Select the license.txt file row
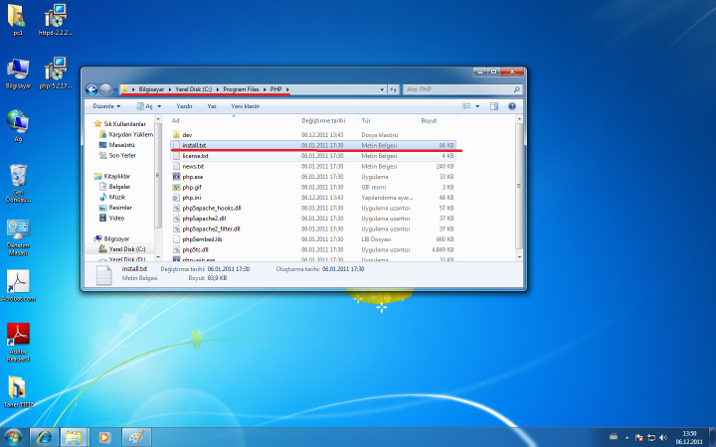716x447 pixels. [195, 156]
